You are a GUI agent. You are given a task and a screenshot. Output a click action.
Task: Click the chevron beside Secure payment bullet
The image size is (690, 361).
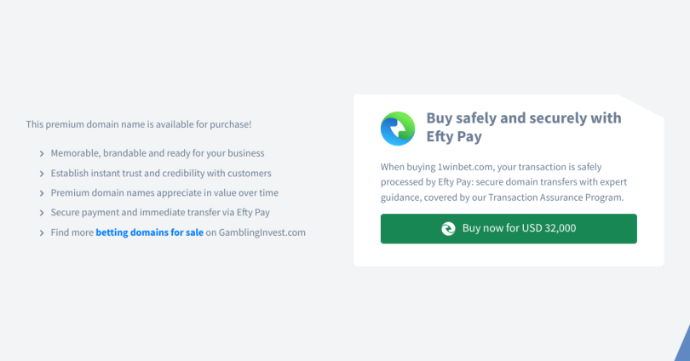(42, 213)
